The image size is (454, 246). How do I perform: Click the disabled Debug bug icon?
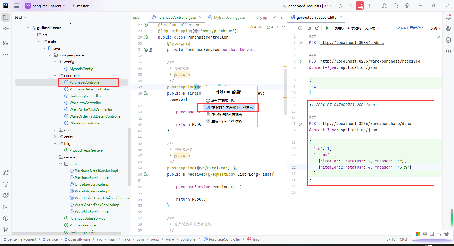350,6
